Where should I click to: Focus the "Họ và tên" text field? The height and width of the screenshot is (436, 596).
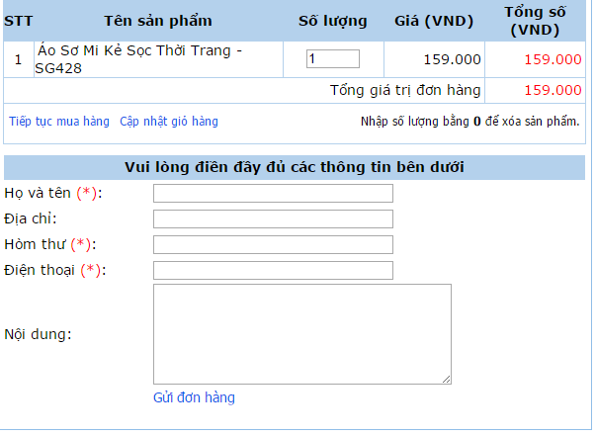(x=273, y=193)
